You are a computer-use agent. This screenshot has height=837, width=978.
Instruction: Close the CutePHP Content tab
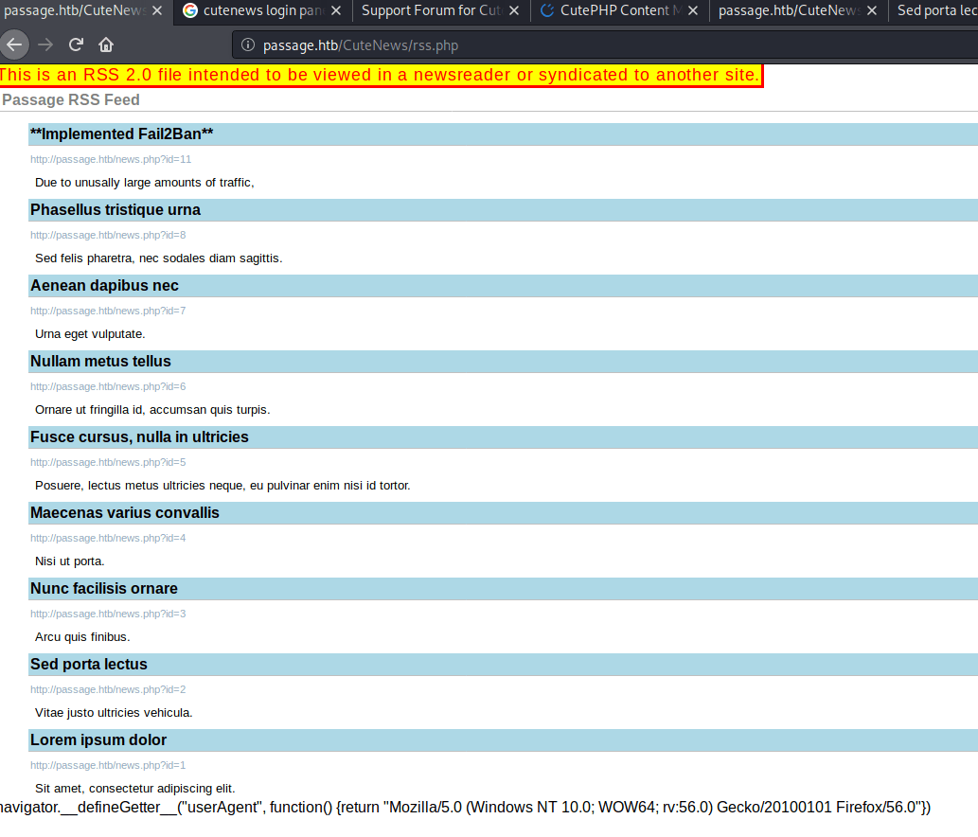pyautogui.click(x=692, y=10)
